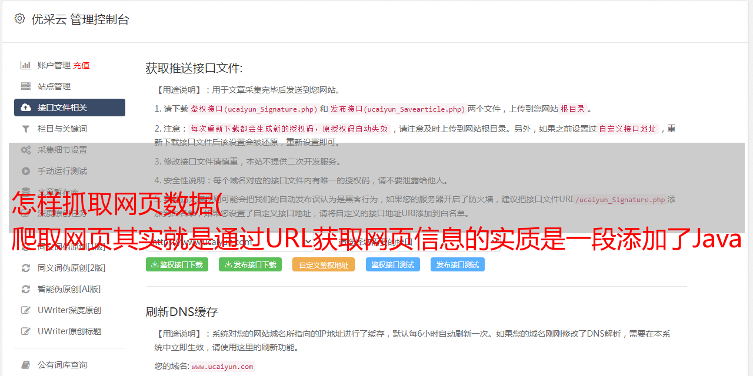
Task: Open 采集细节设置 via its gears icon
Action: point(26,150)
